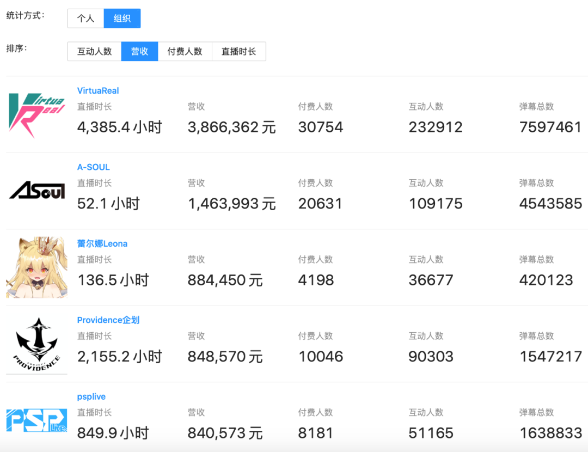Select 组织 statistics mode
The height and width of the screenshot is (452, 588).
(122, 19)
